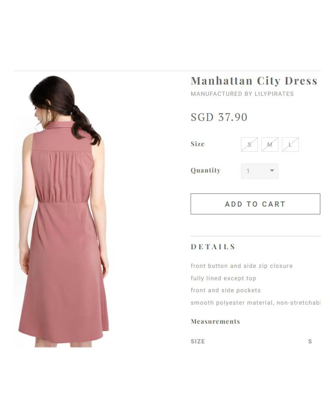Click the S column header in measurements

pos(310,342)
